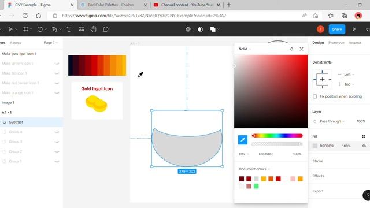The image size is (370, 208).
Task: Show hidden Group 2 layer
Action: click(x=57, y=151)
